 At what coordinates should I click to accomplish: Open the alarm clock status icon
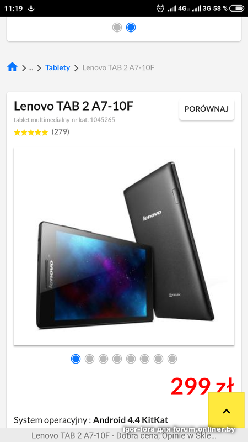[160, 8]
